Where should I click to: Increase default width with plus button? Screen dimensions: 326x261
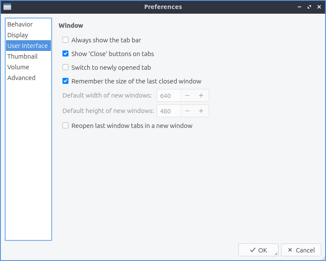click(x=201, y=96)
